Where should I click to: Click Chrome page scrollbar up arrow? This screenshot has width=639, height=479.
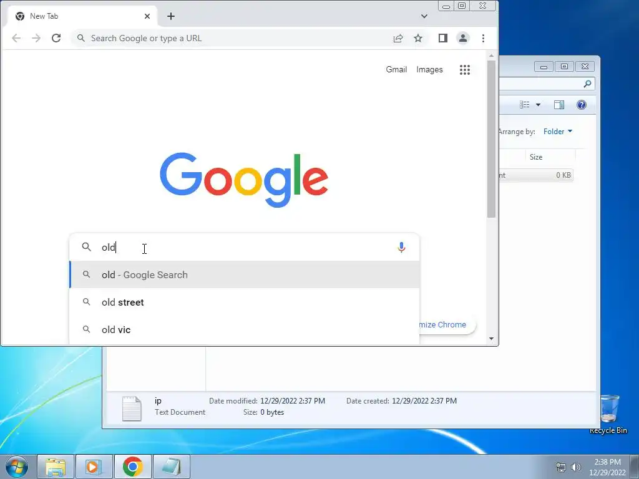click(x=492, y=56)
